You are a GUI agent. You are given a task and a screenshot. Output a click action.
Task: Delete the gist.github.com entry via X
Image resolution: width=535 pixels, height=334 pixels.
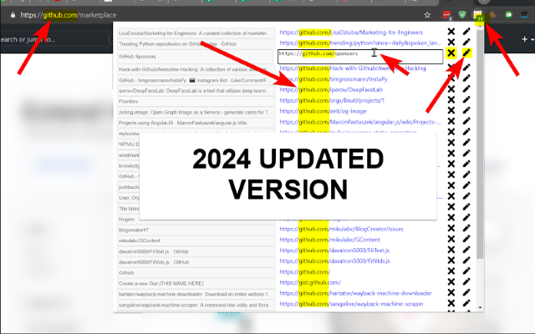point(451,282)
